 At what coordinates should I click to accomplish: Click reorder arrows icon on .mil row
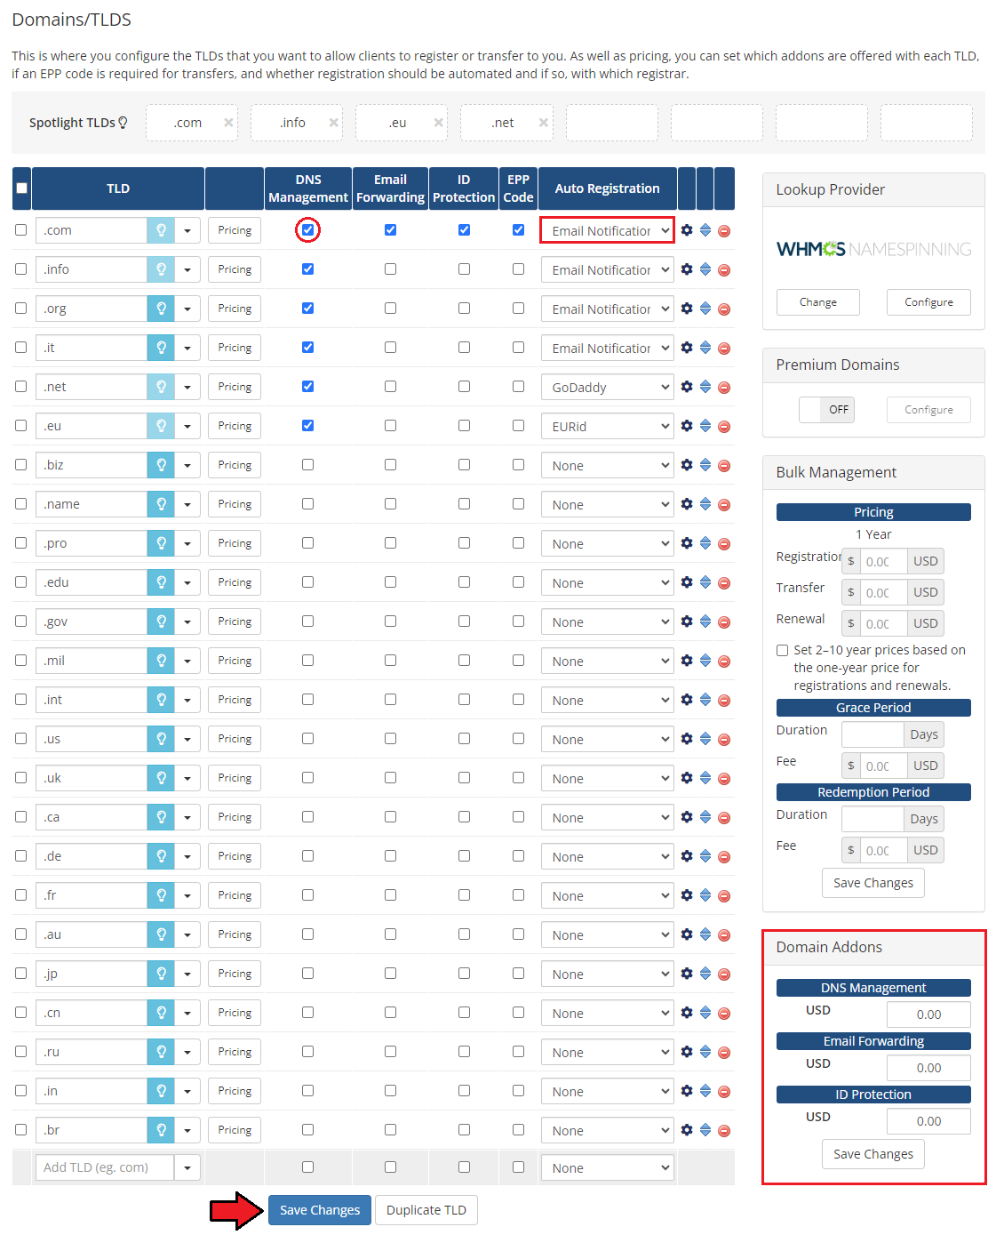point(705,661)
